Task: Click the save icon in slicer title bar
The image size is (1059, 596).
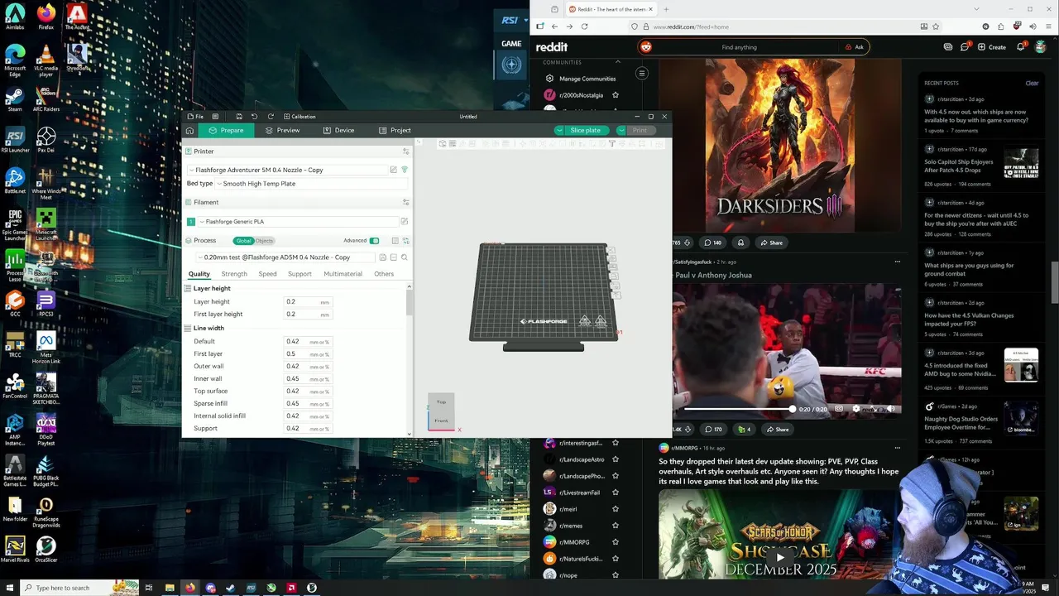Action: click(x=239, y=117)
